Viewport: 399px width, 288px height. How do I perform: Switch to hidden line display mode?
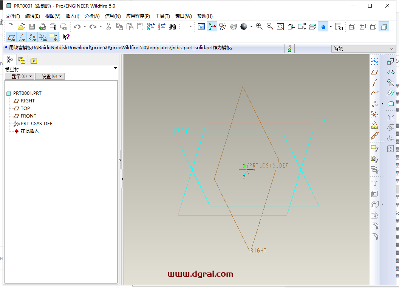pos(363,26)
